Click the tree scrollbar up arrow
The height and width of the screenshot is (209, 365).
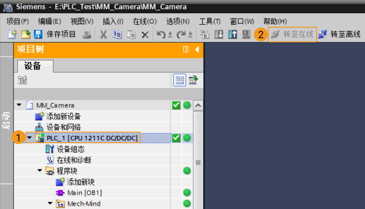click(198, 105)
